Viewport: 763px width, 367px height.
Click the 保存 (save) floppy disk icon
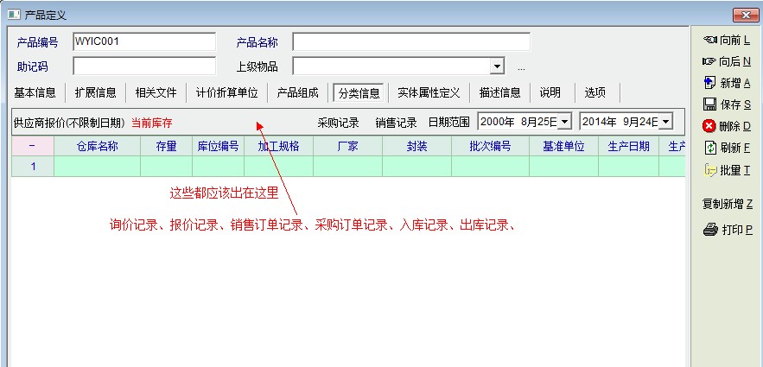tap(709, 104)
